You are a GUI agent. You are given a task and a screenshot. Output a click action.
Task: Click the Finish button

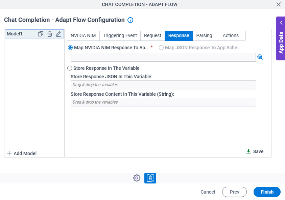(267, 192)
